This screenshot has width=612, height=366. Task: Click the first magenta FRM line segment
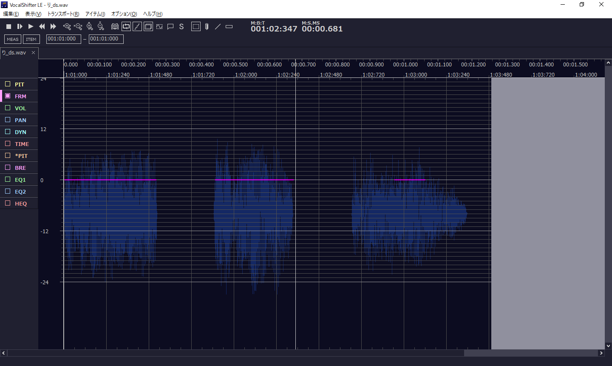(x=110, y=180)
